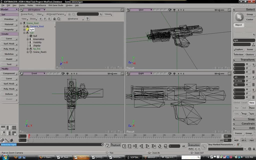The height and width of the screenshot is (160, 256).
Task: Click the red playhead on the timeline
Action: click(x=29, y=136)
